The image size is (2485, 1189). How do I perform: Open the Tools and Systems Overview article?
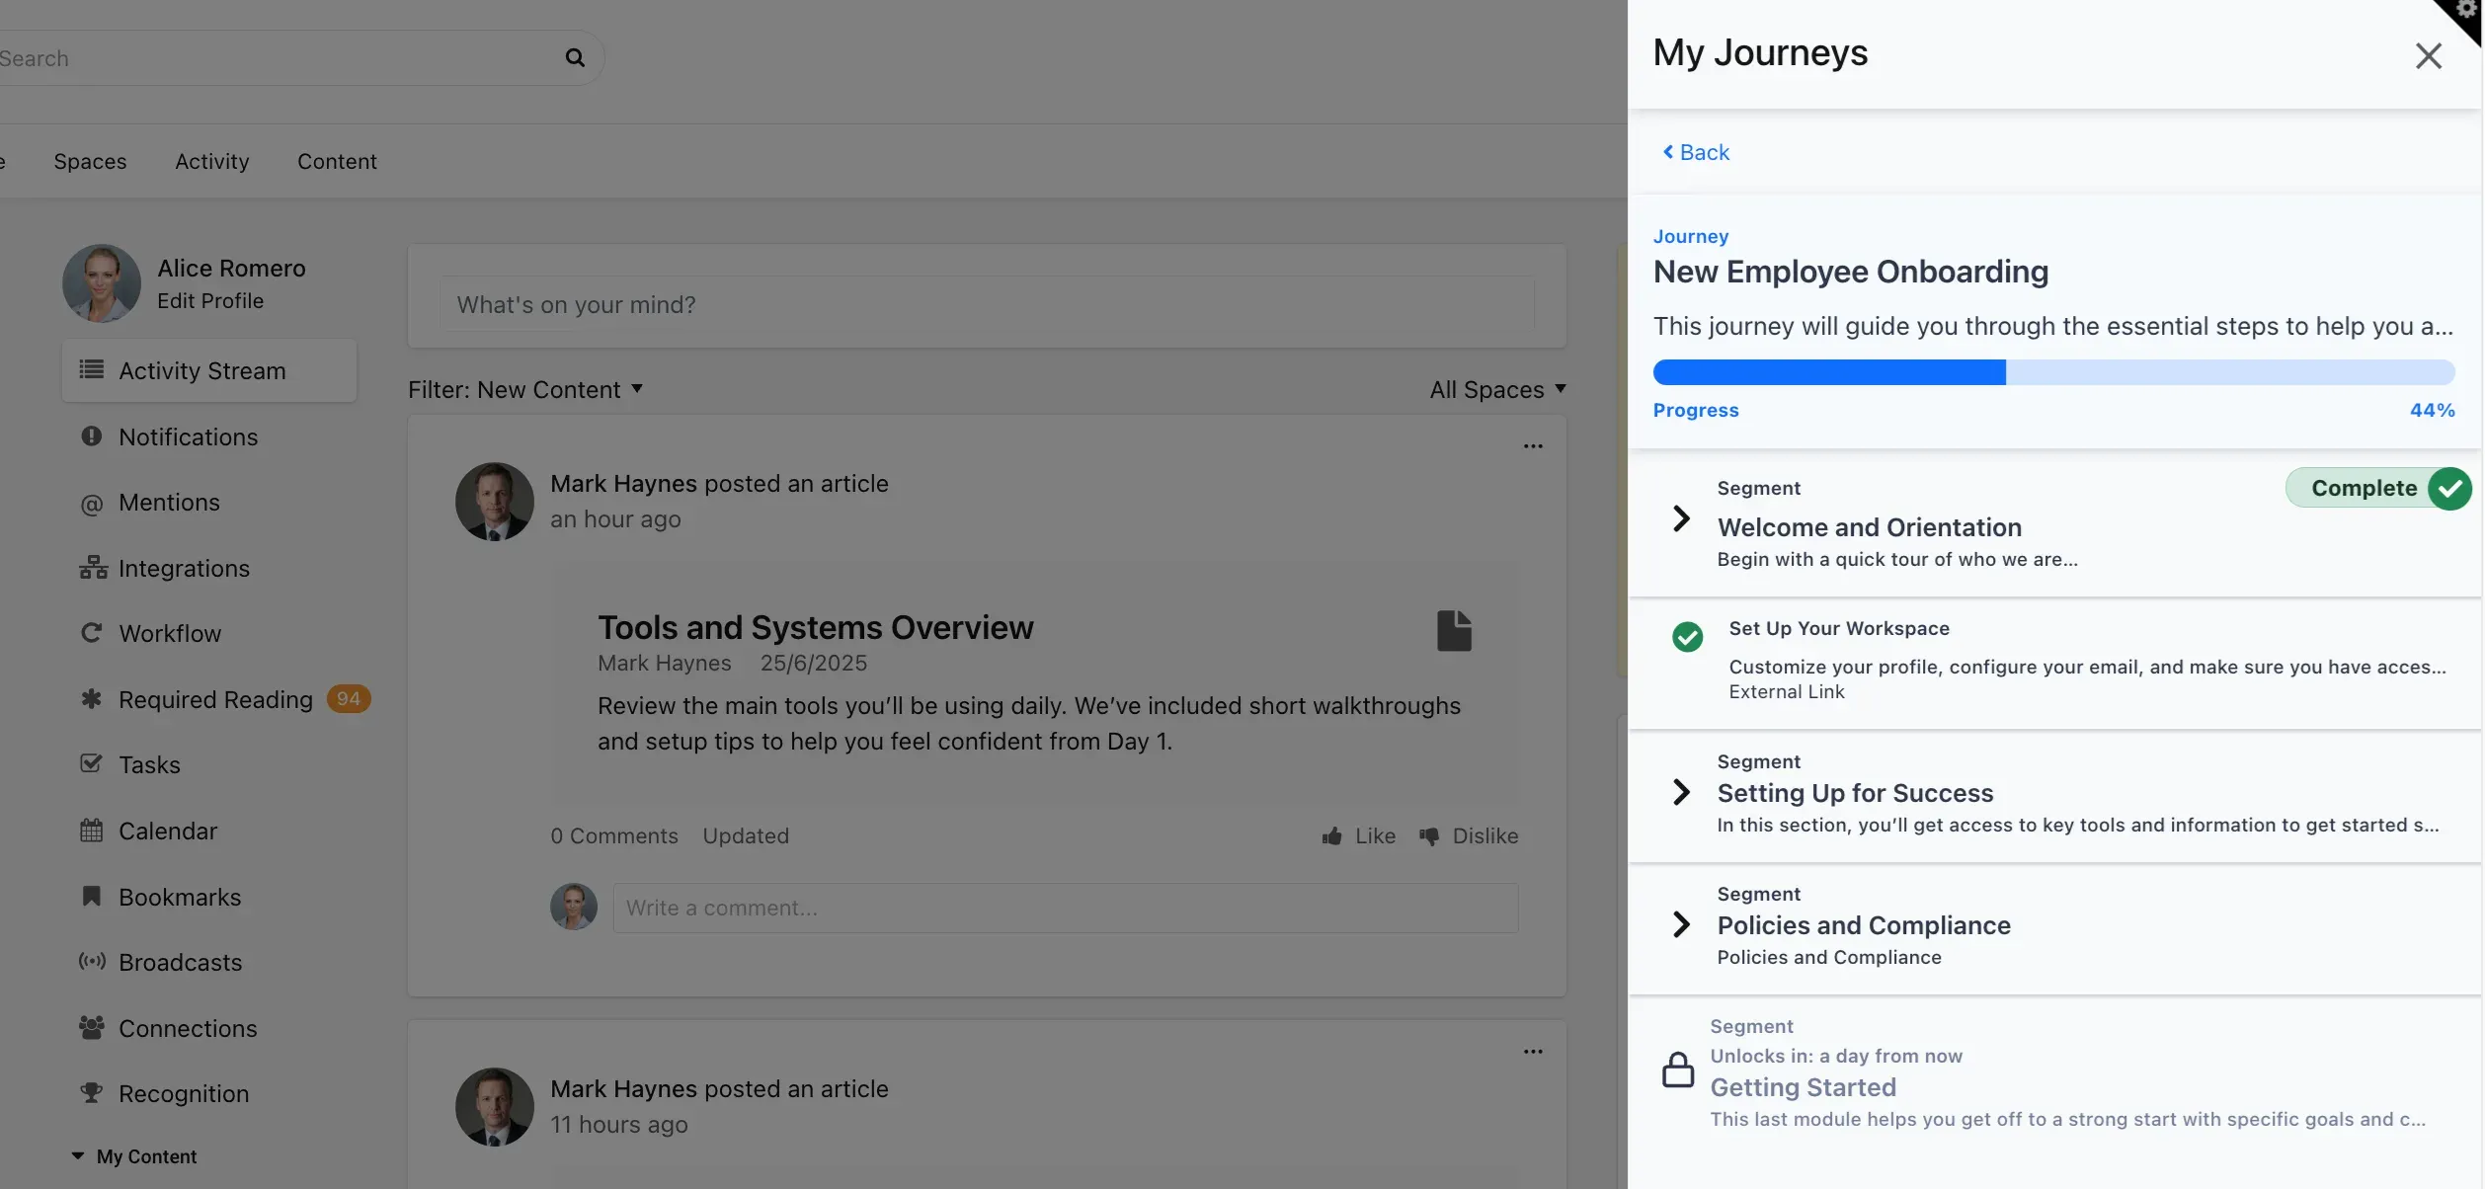pos(815,627)
